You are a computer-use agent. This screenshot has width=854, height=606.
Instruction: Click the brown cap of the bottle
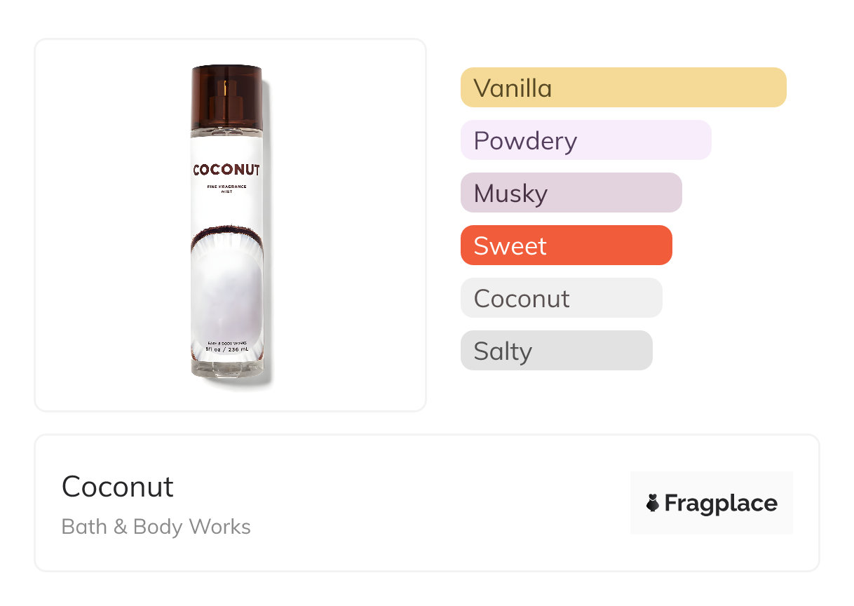[226, 77]
